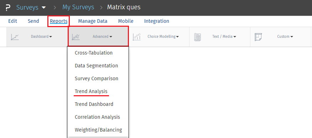The width and height of the screenshot is (312, 138).
Task: Open the Dashboard dropdown menu
Action: [x=42, y=36]
